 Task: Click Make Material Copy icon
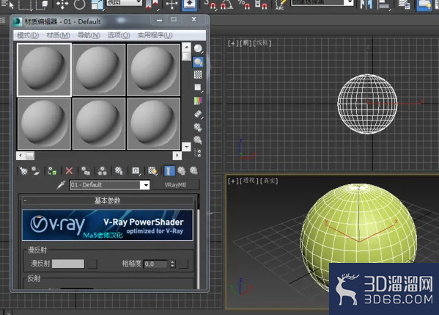pos(86,170)
